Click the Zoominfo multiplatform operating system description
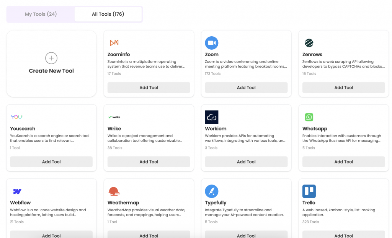The height and width of the screenshot is (238, 392). (146, 64)
